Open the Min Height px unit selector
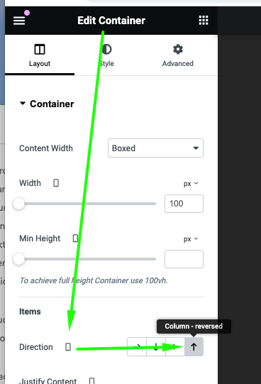Screen dimensions: 261x384 pyautogui.click(x=191, y=238)
